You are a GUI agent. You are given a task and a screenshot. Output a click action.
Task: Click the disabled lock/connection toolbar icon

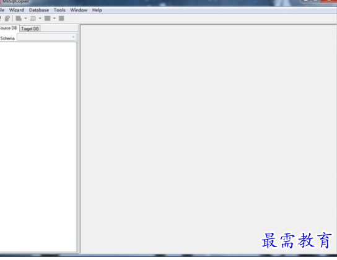7,19
